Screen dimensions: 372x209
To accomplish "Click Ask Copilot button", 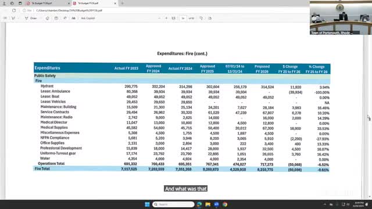I will (x=88, y=18).
